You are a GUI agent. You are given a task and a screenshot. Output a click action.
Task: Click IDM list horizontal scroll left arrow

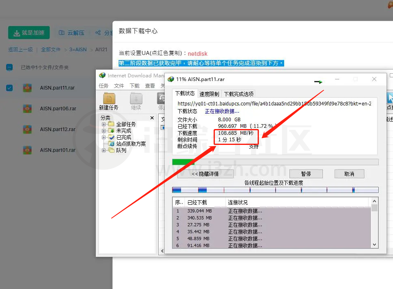(x=162, y=251)
